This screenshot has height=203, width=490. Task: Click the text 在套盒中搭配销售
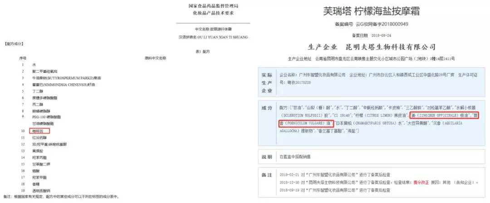point(295,156)
